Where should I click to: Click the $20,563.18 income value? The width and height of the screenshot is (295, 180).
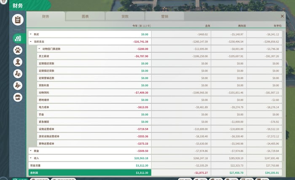(141, 158)
